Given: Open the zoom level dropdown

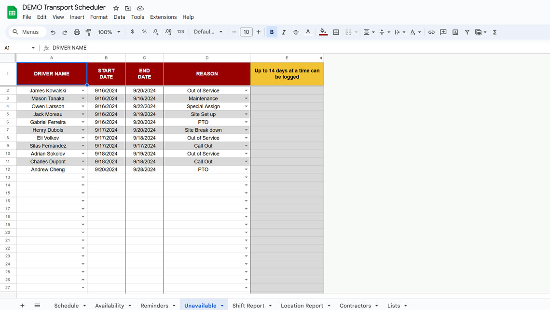Looking at the screenshot, I should pos(109,32).
